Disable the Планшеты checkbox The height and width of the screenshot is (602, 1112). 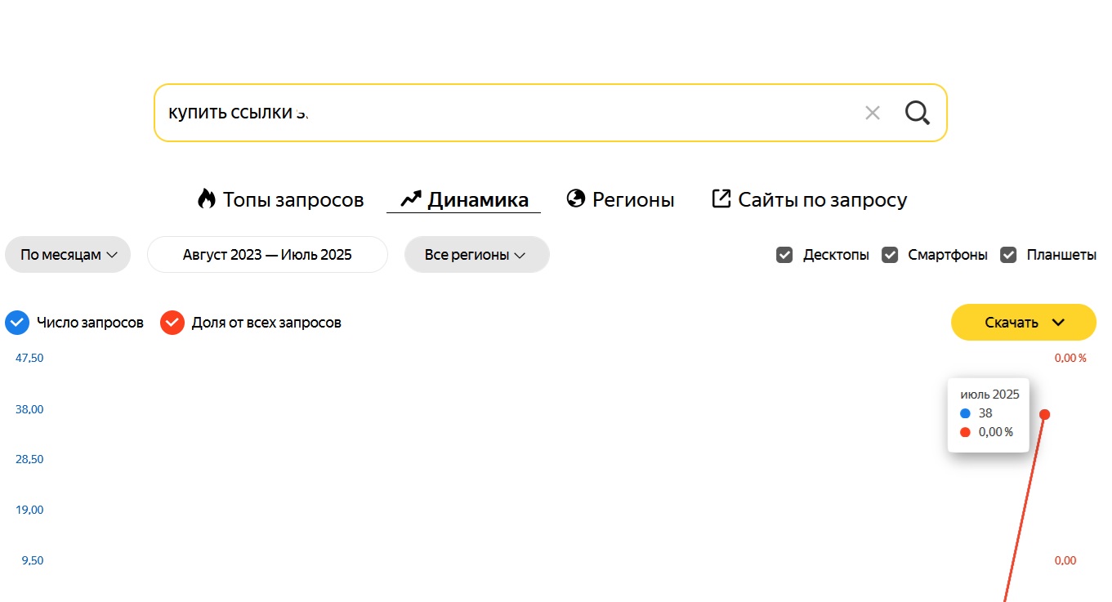[1009, 255]
